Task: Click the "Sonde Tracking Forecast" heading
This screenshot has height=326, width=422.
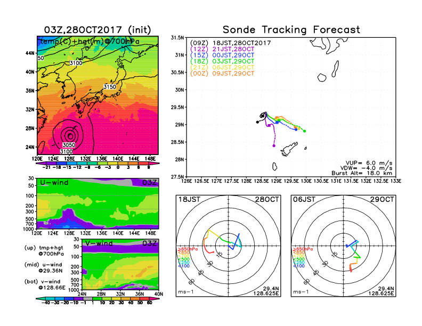Action: [x=291, y=29]
